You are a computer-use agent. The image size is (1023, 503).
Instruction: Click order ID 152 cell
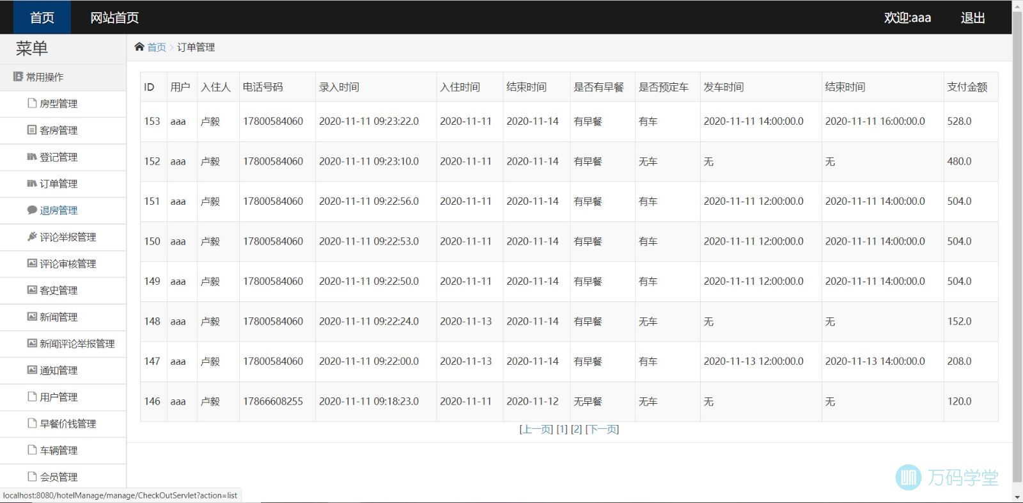152,161
